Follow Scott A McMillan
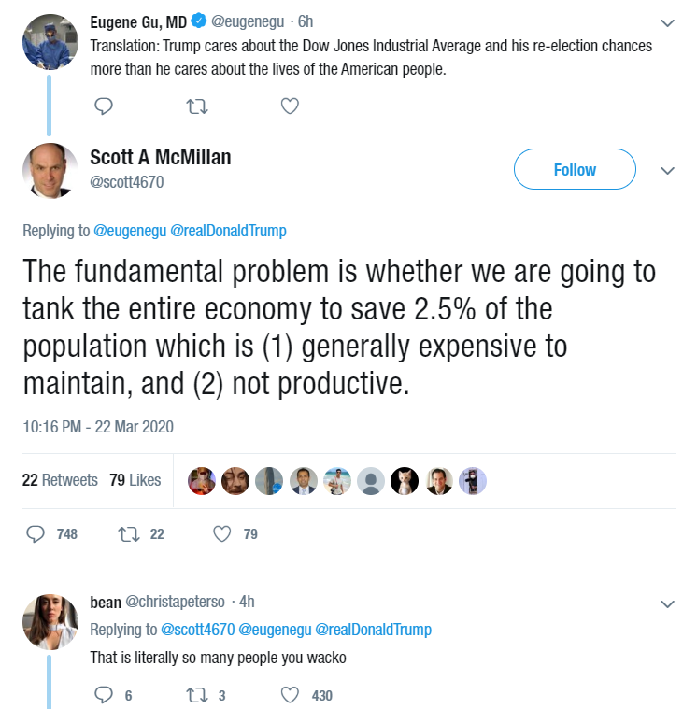 pos(575,169)
